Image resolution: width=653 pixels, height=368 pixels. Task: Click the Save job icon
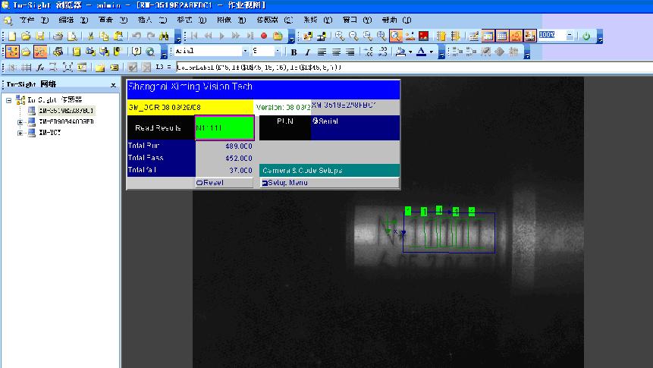tap(39, 36)
